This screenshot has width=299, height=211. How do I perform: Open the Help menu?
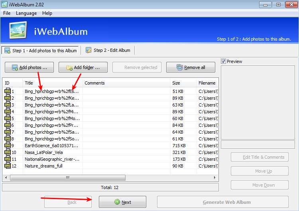tap(47, 13)
